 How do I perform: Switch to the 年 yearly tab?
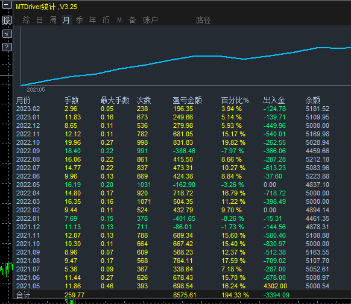(x=92, y=20)
